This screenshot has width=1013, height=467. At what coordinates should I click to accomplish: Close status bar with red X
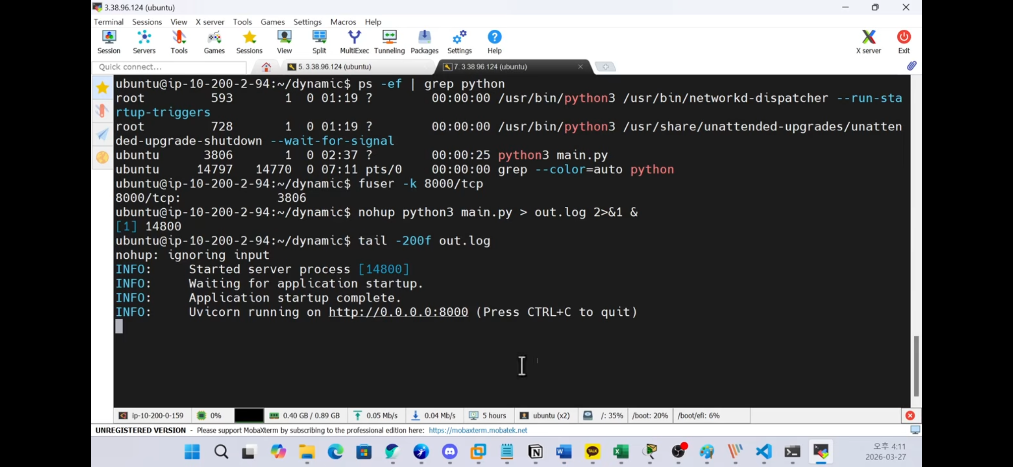pos(910,416)
